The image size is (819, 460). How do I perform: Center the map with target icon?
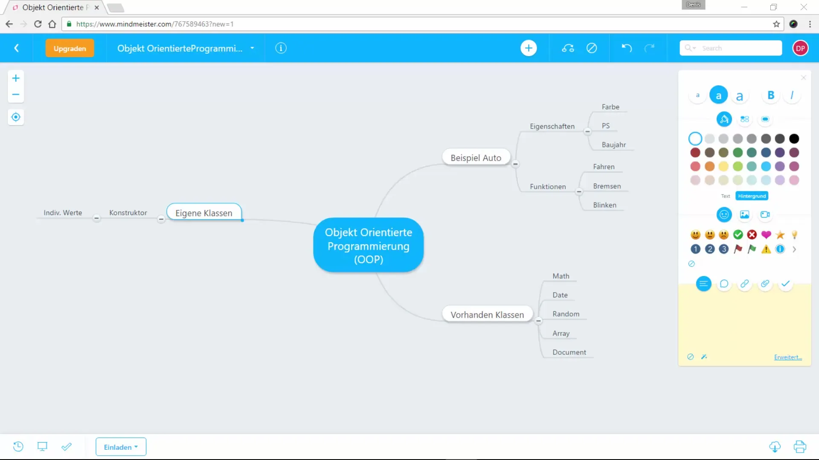16,117
